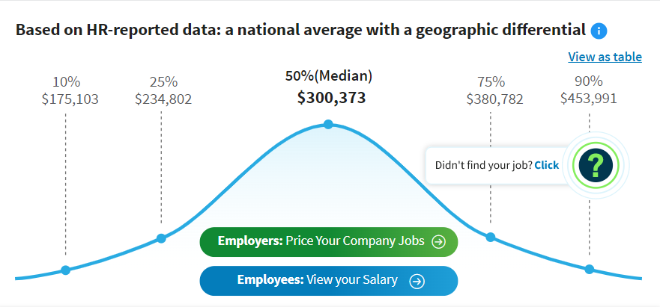
Task: Click arrow icon on Employees button
Action: click(417, 281)
